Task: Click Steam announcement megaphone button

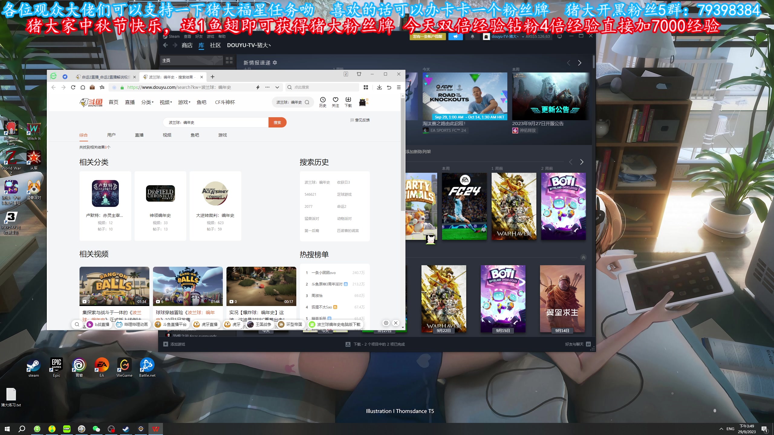Action: (x=456, y=37)
